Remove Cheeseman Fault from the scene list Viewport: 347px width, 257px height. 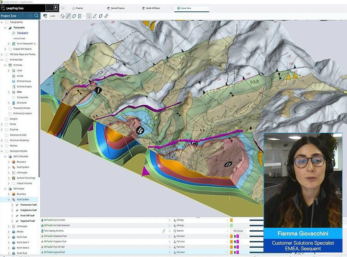[x=170, y=236]
